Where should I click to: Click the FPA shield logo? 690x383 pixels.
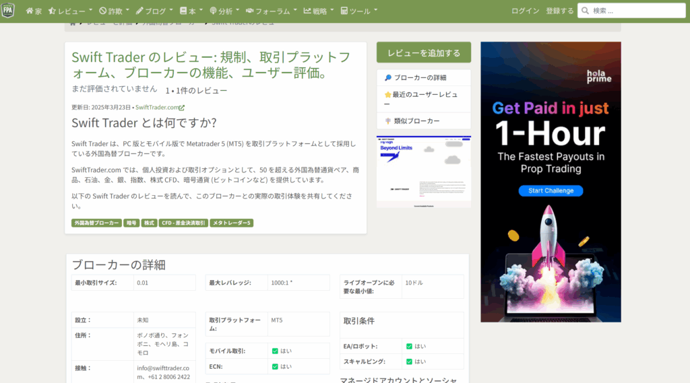8,10
